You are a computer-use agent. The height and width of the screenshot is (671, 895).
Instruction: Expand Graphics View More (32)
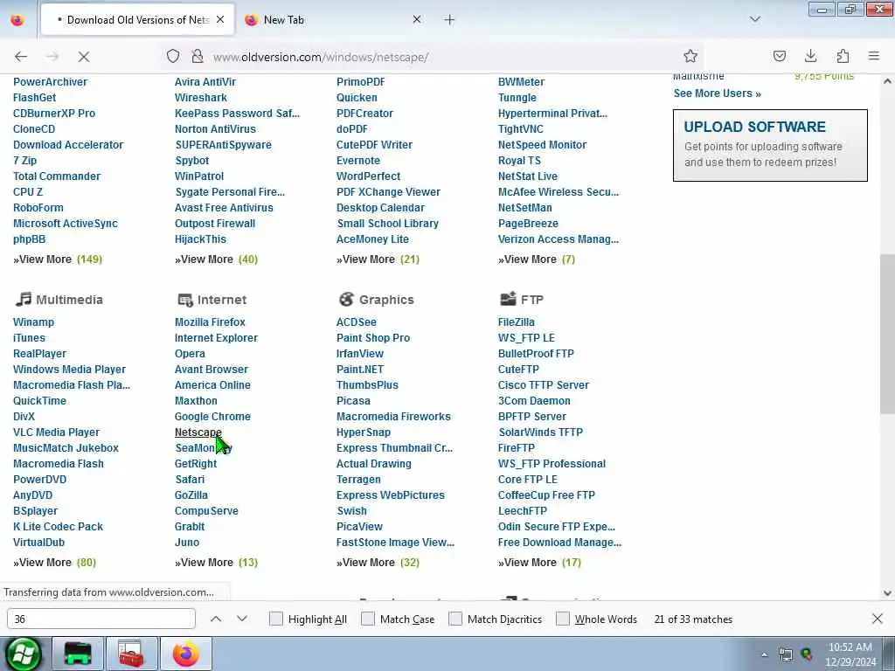(x=378, y=563)
